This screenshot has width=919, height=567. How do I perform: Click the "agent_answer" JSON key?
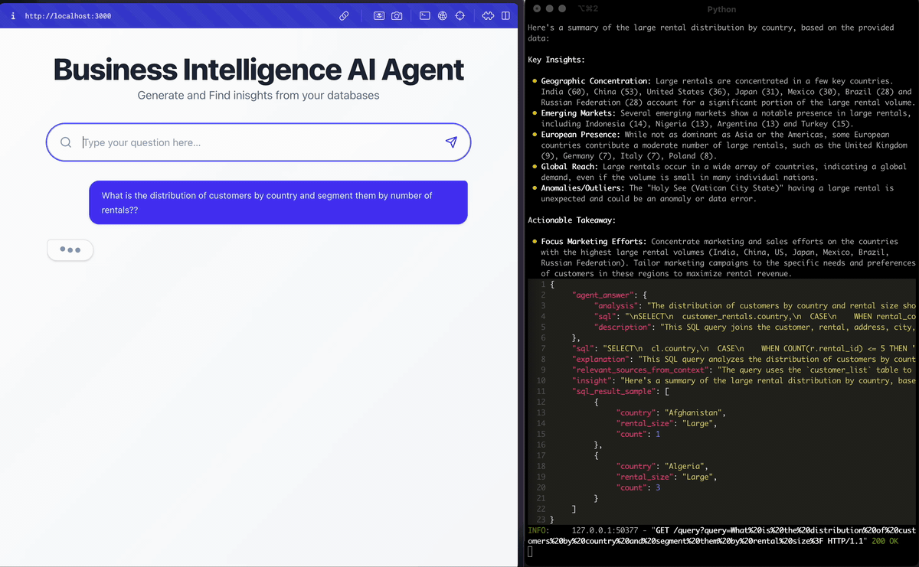[603, 295]
